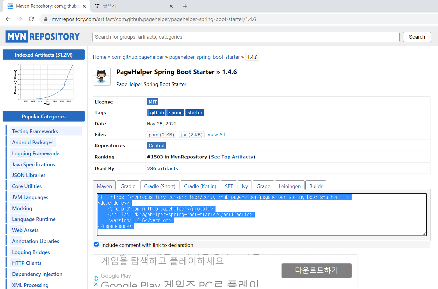The image size is (438, 289).
Task: Click the Search button
Action: [x=417, y=37]
